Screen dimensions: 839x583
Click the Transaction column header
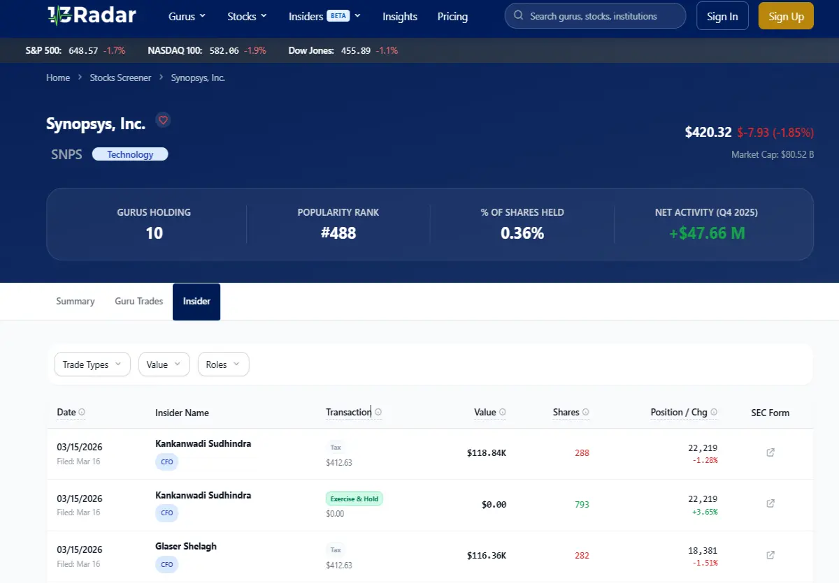(348, 412)
